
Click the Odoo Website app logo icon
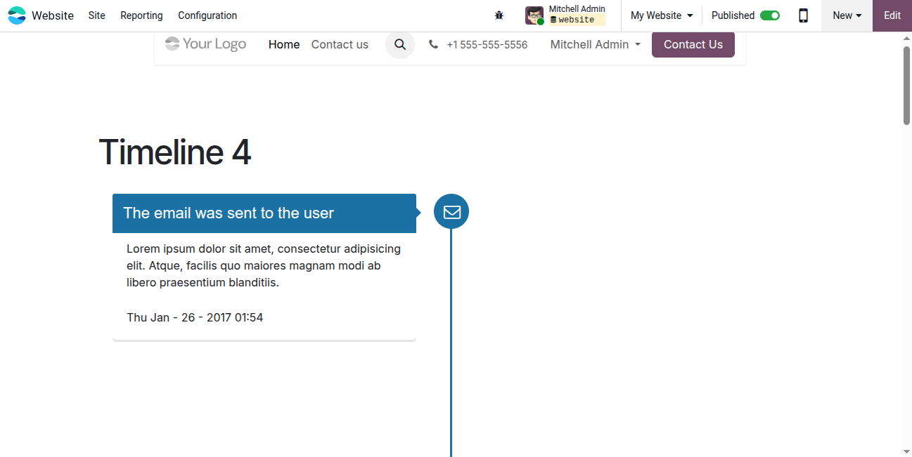tap(17, 15)
